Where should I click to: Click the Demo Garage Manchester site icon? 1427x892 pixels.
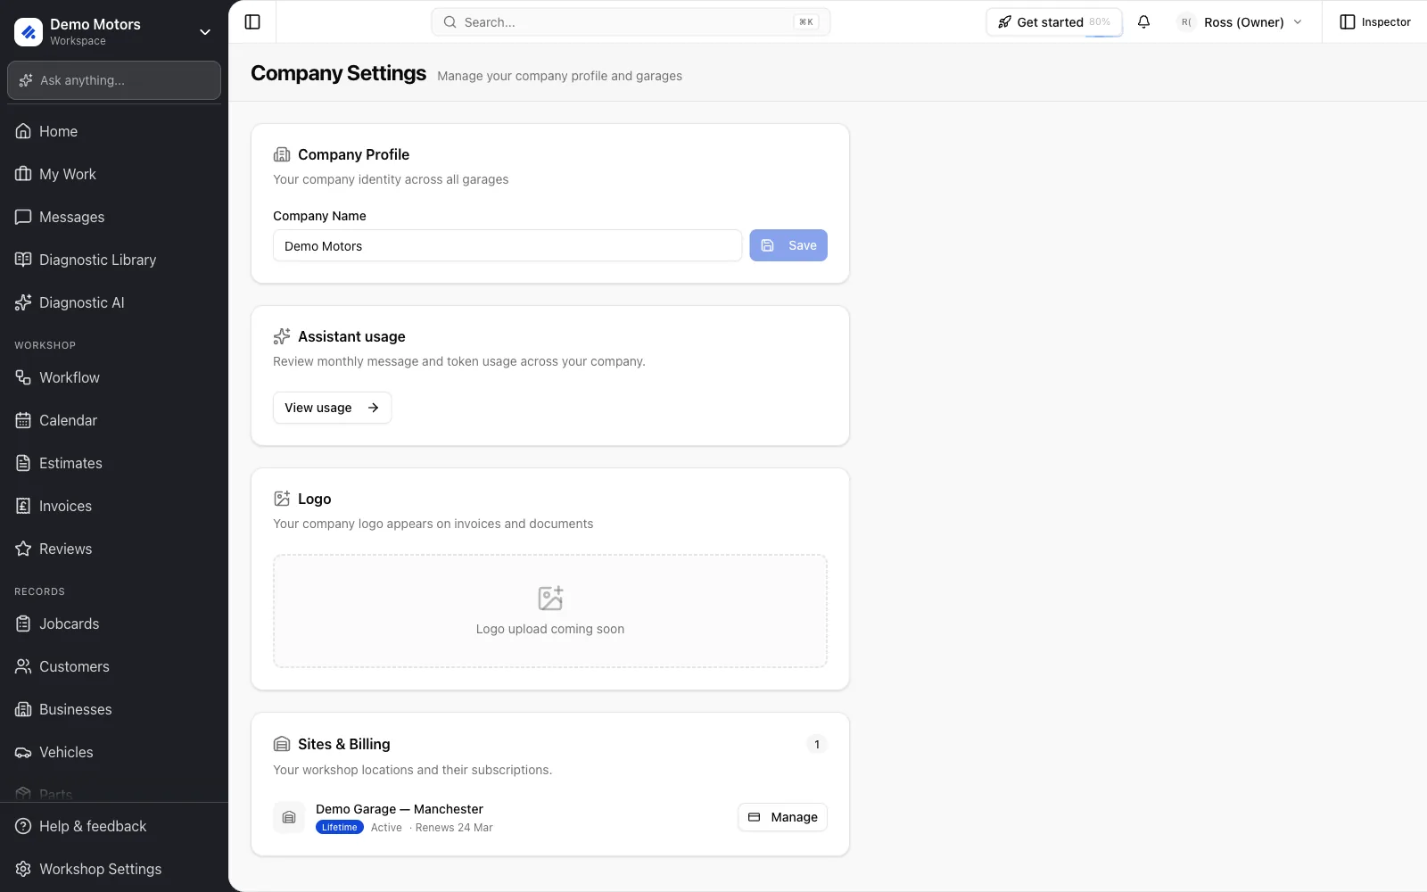pyautogui.click(x=289, y=817)
